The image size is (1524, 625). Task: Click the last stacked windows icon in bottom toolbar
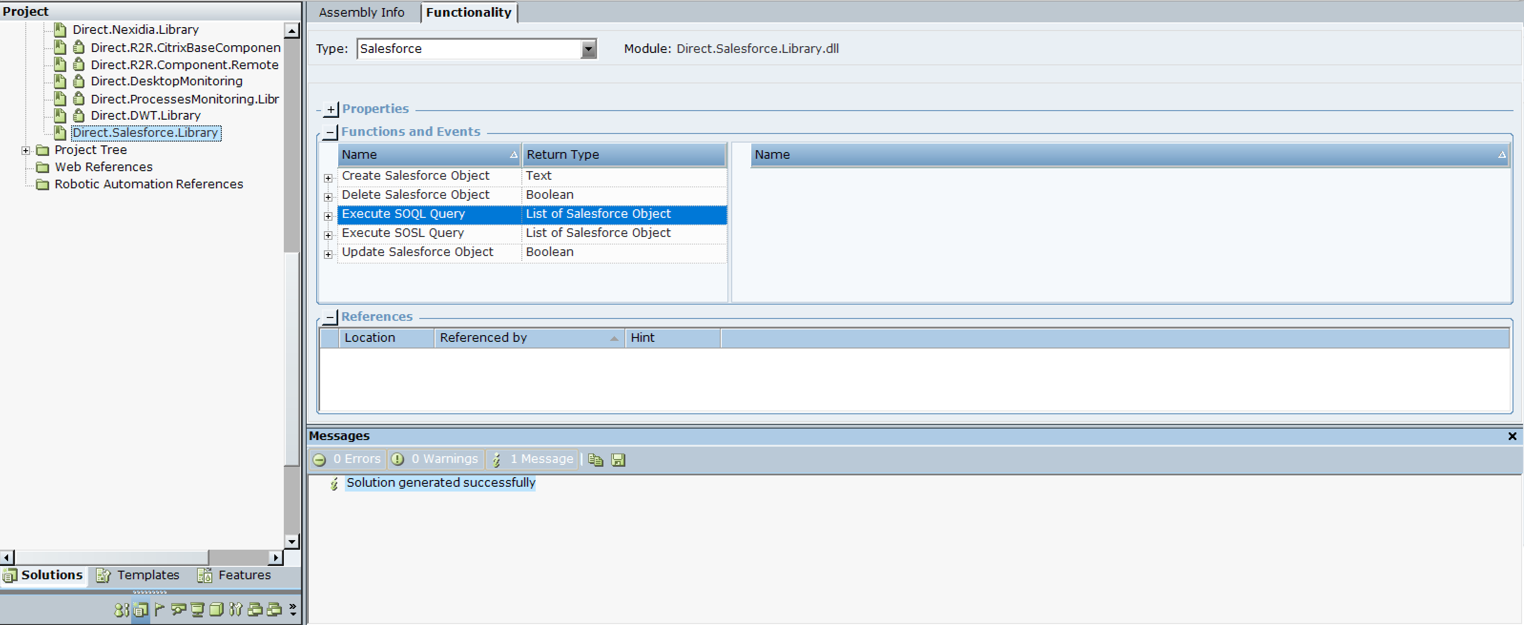(x=274, y=609)
